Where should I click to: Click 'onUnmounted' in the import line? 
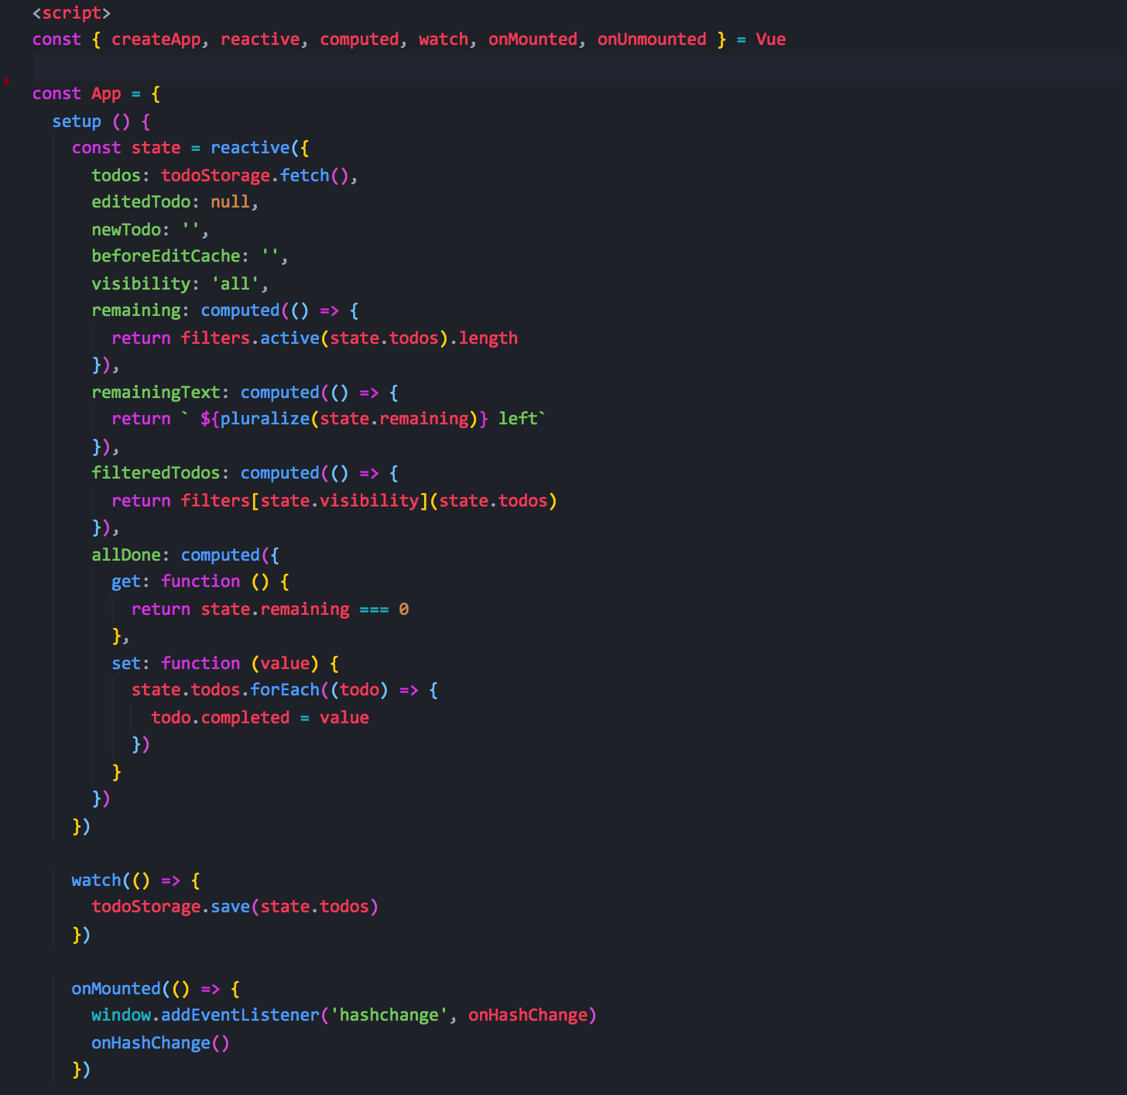click(x=652, y=39)
